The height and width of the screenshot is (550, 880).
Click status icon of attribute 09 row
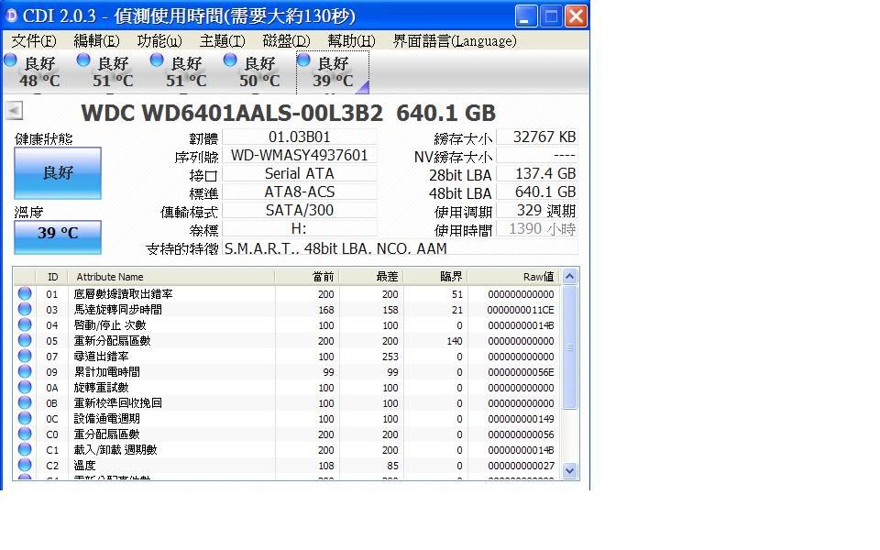[25, 371]
